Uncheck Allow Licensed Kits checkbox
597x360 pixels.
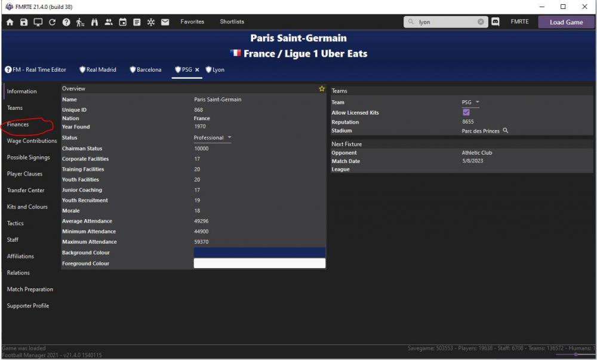466,112
